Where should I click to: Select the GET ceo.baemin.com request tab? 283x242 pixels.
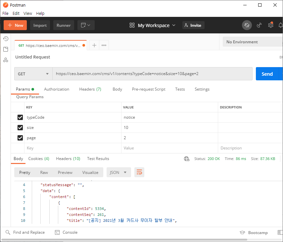(51, 45)
